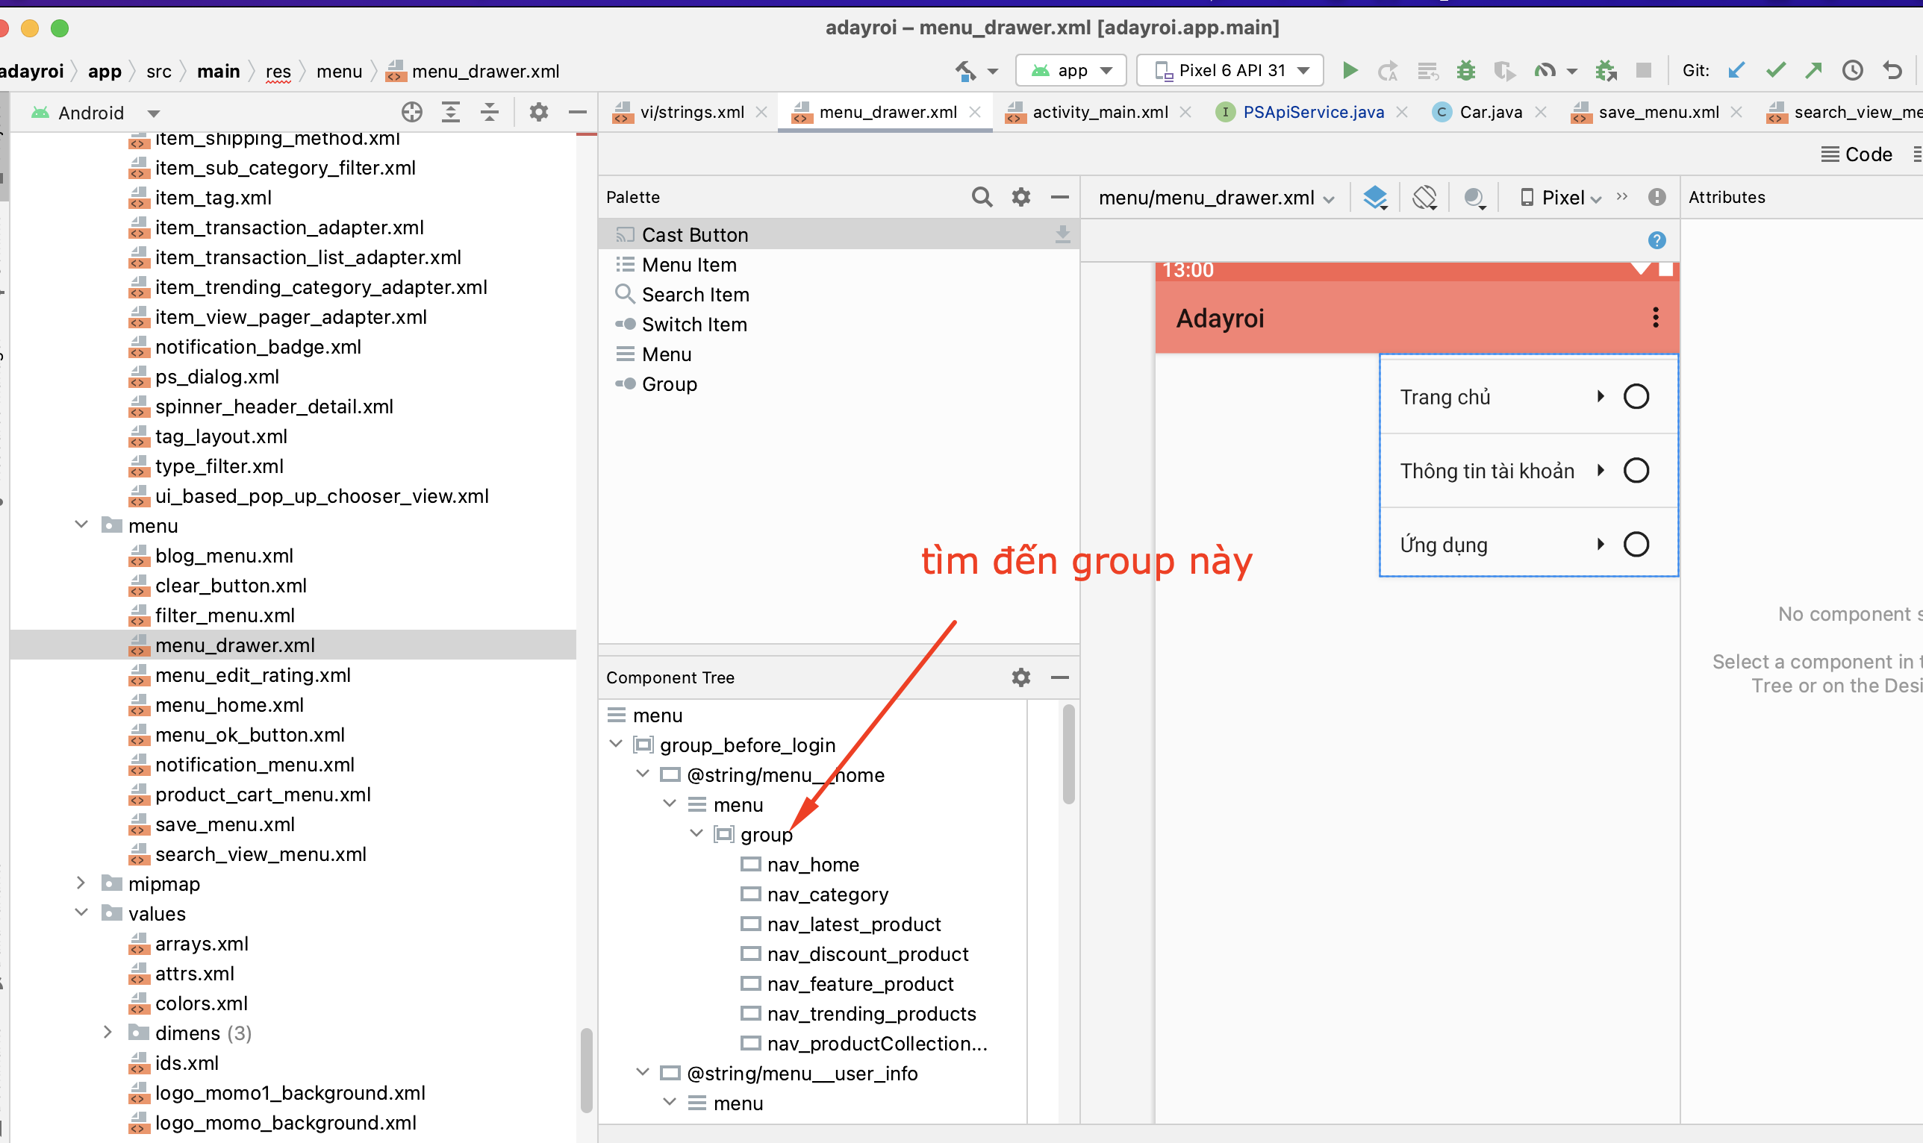Screen dimensions: 1923x1143
Task: Collapse the group node in Component Tree
Action: (x=696, y=833)
